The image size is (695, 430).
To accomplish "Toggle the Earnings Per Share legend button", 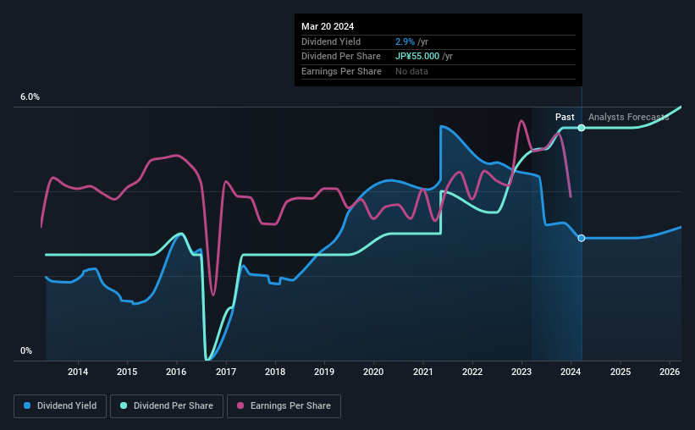I will pos(284,406).
